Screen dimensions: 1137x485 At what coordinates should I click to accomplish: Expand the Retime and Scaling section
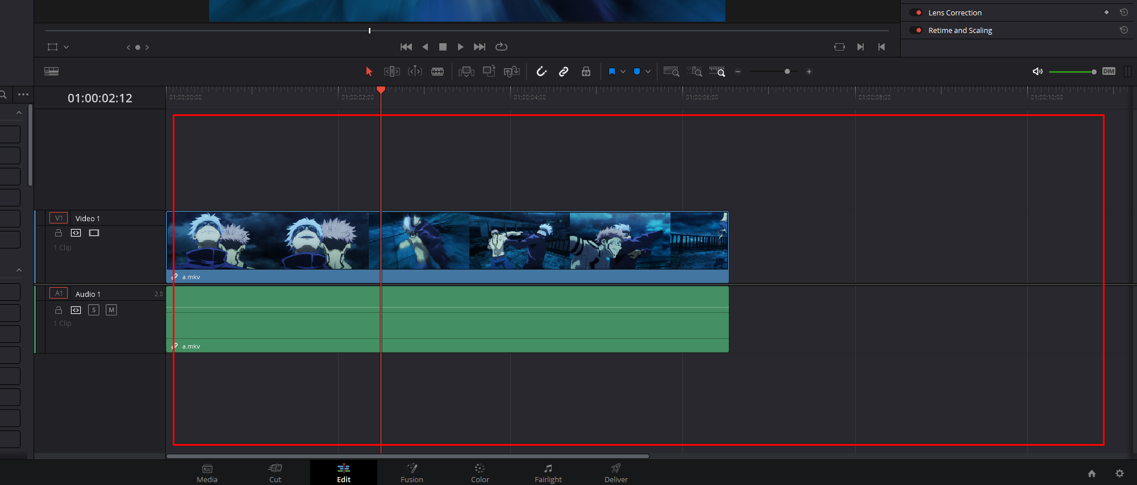click(x=960, y=30)
